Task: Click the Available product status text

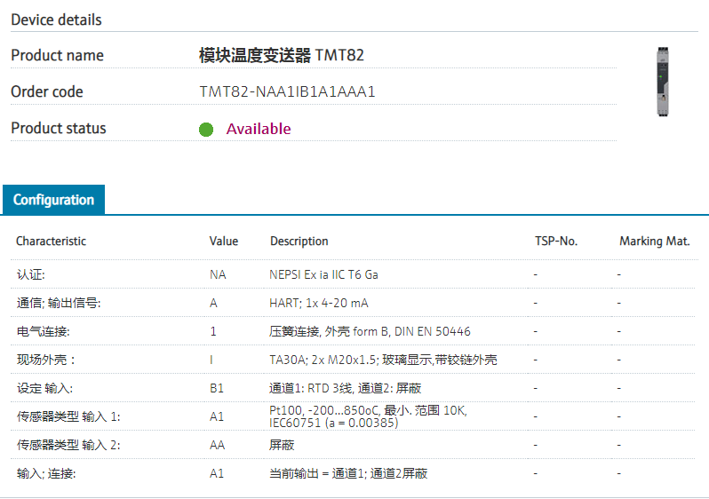Action: [259, 129]
